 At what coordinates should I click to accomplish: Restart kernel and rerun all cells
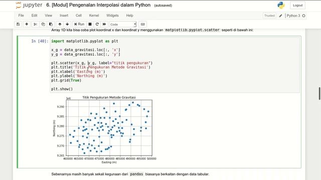(104, 24)
